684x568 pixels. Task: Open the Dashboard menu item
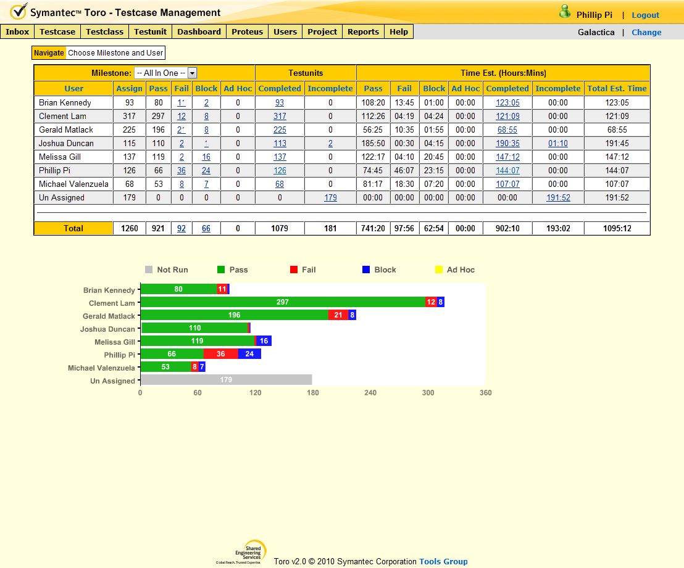(x=199, y=32)
